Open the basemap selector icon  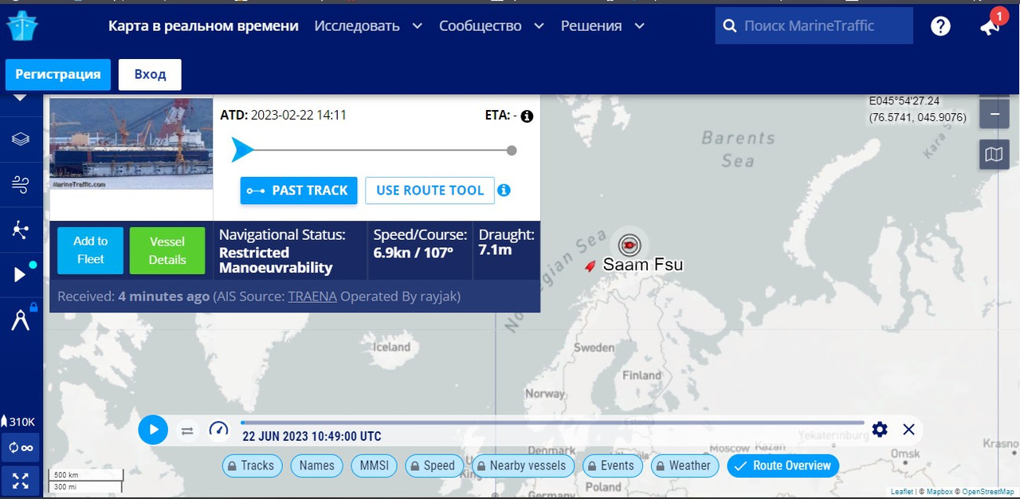tap(994, 154)
